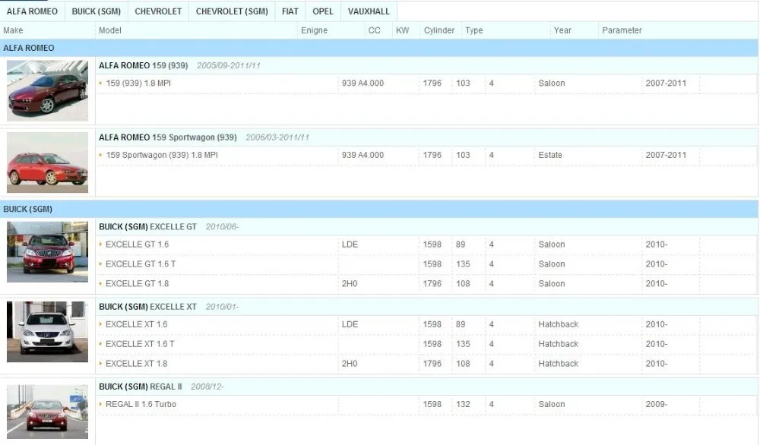This screenshot has width=760, height=445.
Task: Click engine code 939 A4.000 in saloon row
Action: point(363,84)
